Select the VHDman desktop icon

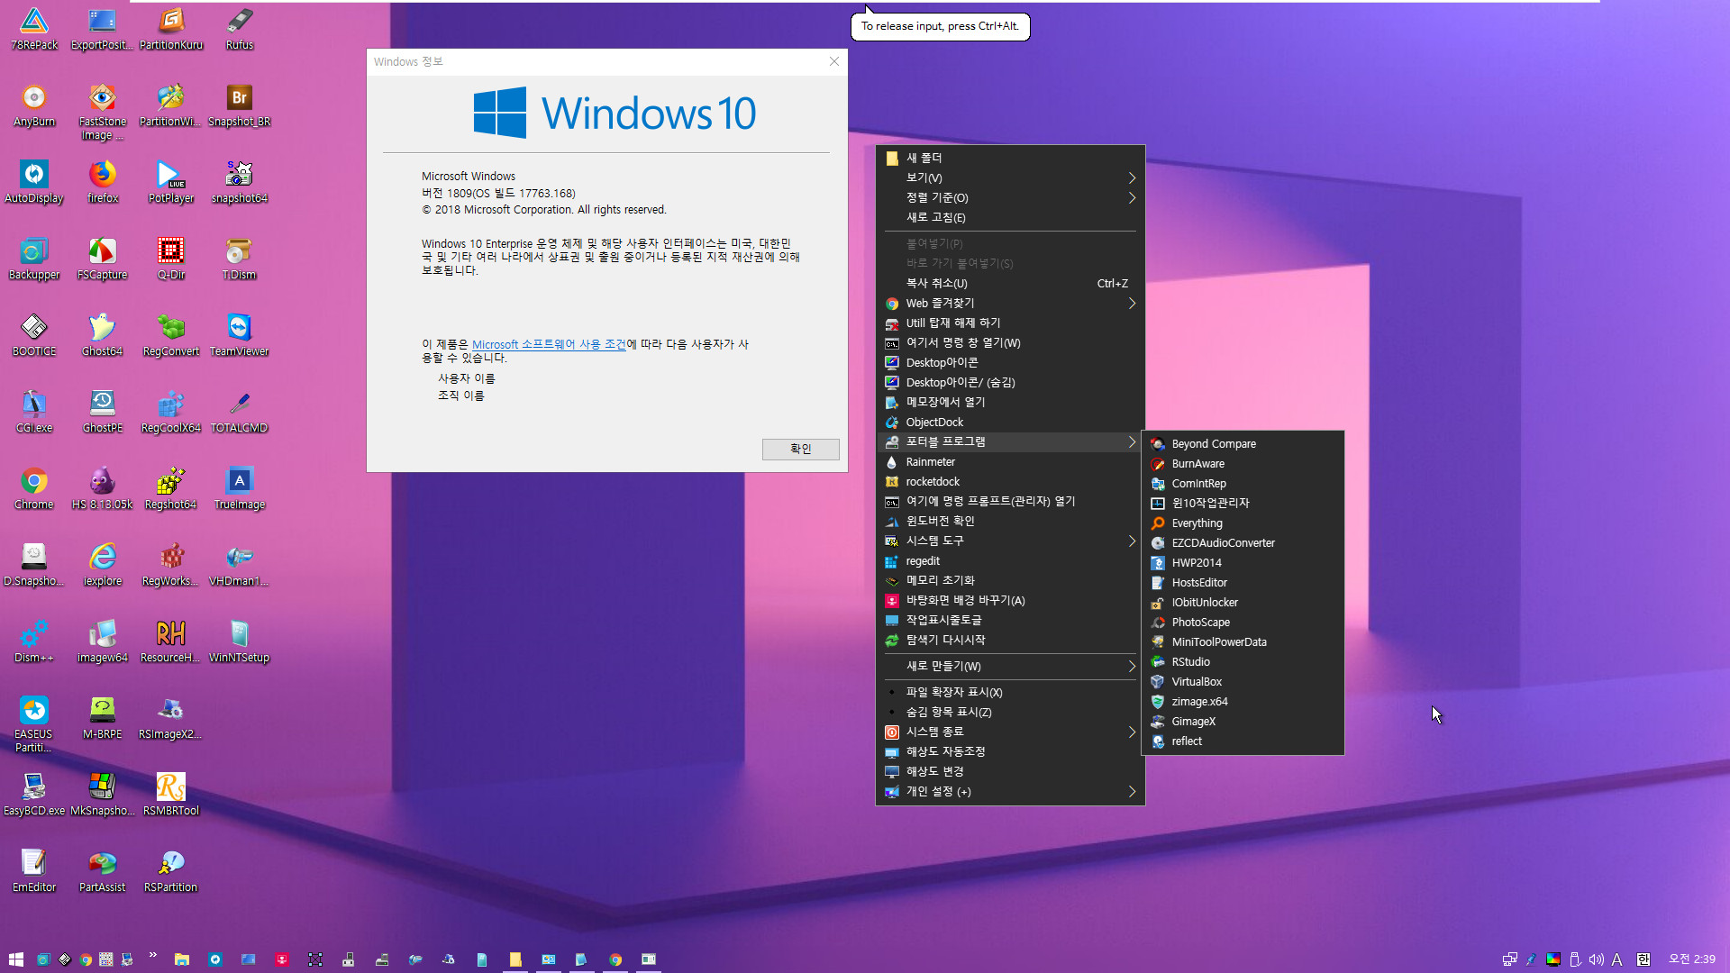239,565
